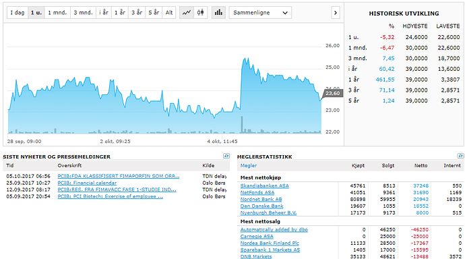This screenshot has width=465, height=259.
Task: Select the 1 u. time range
Action: pyautogui.click(x=36, y=12)
